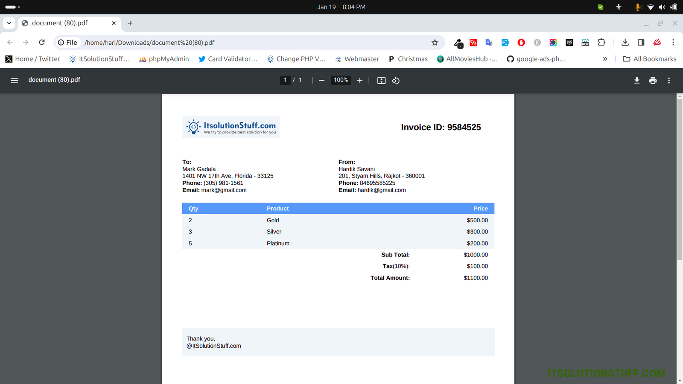The image size is (683, 384).
Task: Open the Chrome three-dot menu
Action: pyautogui.click(x=673, y=42)
